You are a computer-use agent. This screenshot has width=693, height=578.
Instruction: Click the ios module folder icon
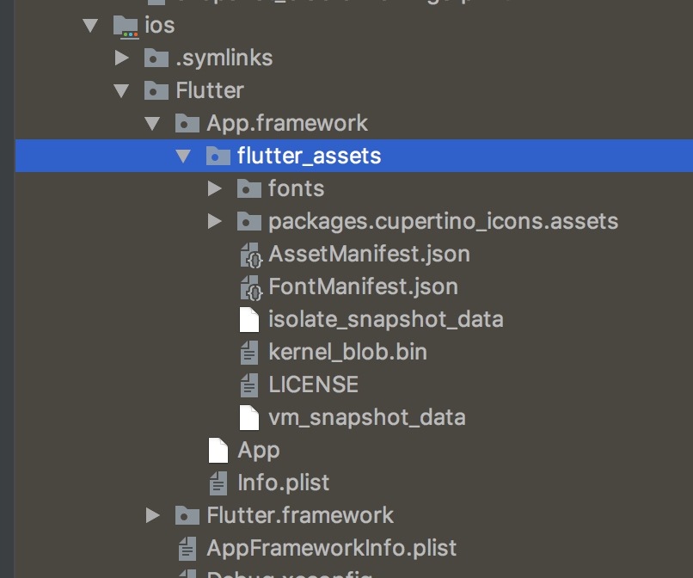126,25
